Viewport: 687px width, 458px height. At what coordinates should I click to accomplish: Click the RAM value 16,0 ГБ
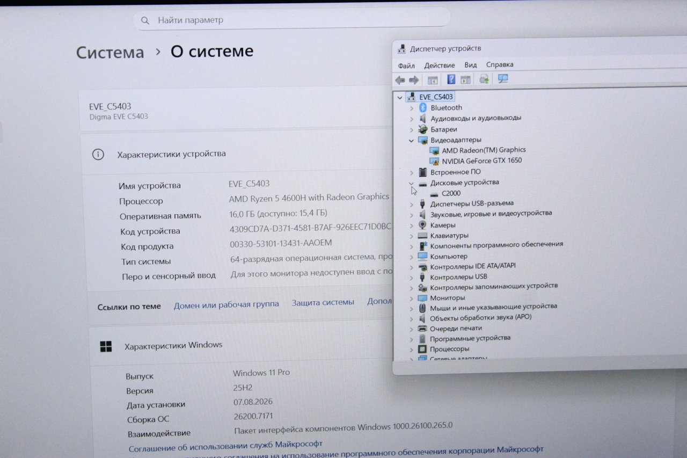279,213
